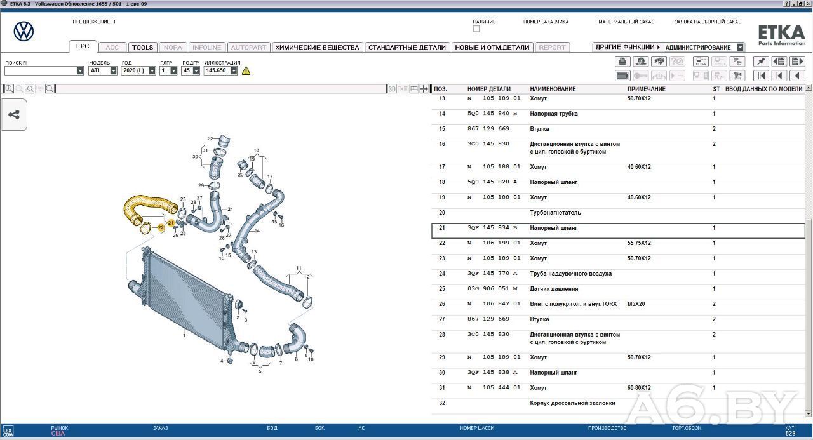Toggle the split layout view icon

tap(414, 89)
